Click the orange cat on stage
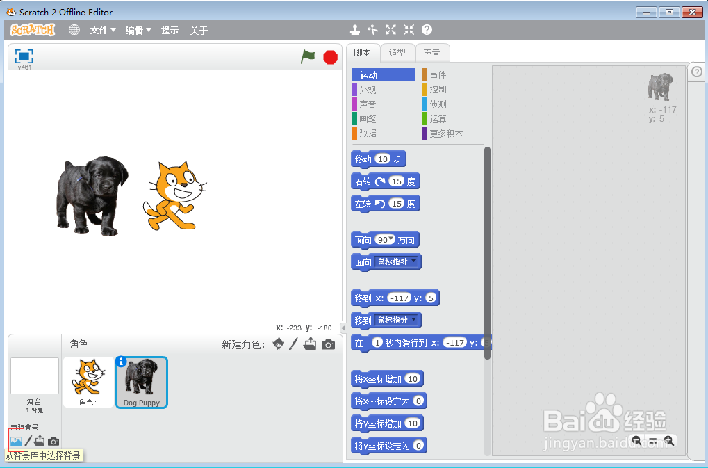The image size is (708, 468). coord(174,195)
